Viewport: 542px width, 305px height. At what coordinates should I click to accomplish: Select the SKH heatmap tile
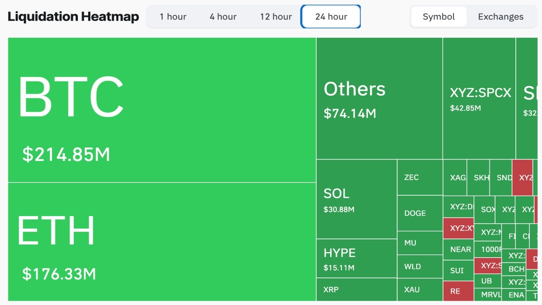478,177
